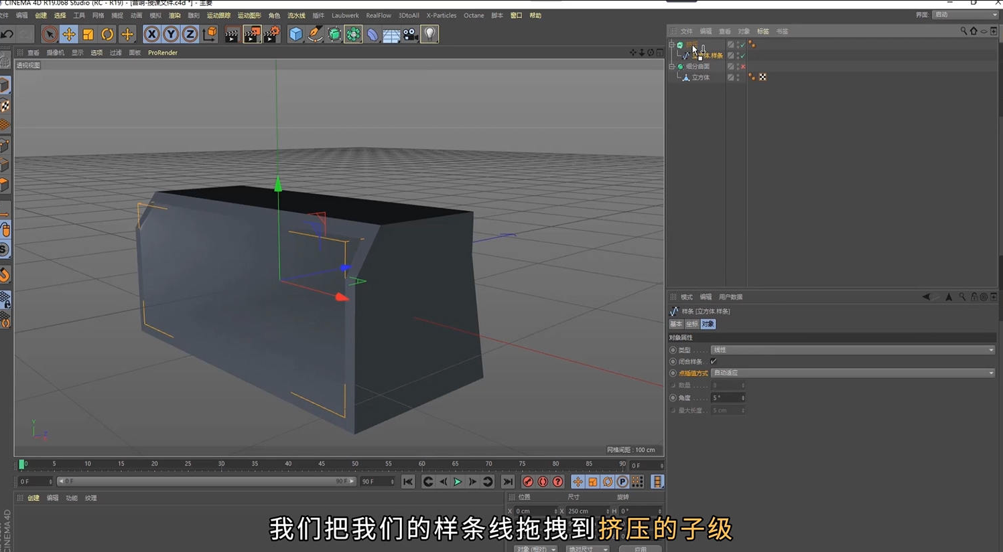This screenshot has height=552, width=1003.
Task: Click the camera icon on the main toolbar
Action: (x=411, y=34)
